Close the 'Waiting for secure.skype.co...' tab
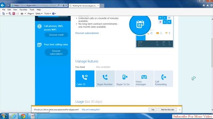Viewport: 213px width, 119px height. tap(98, 6)
